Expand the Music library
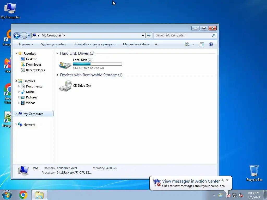Viewport: 267px width, 200px height. 19,92
